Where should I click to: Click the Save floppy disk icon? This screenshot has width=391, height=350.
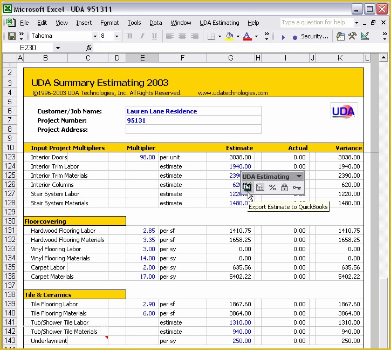click(12, 36)
